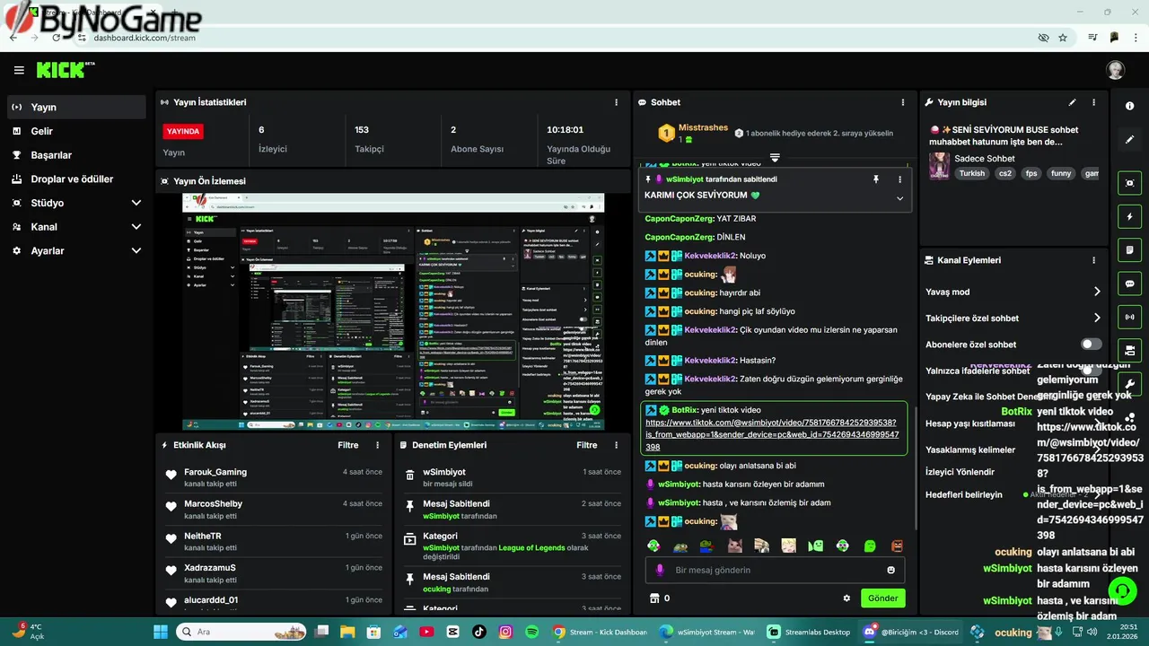Open the TikTok video link in chat
Image resolution: width=1149 pixels, height=646 pixels.
(x=772, y=434)
